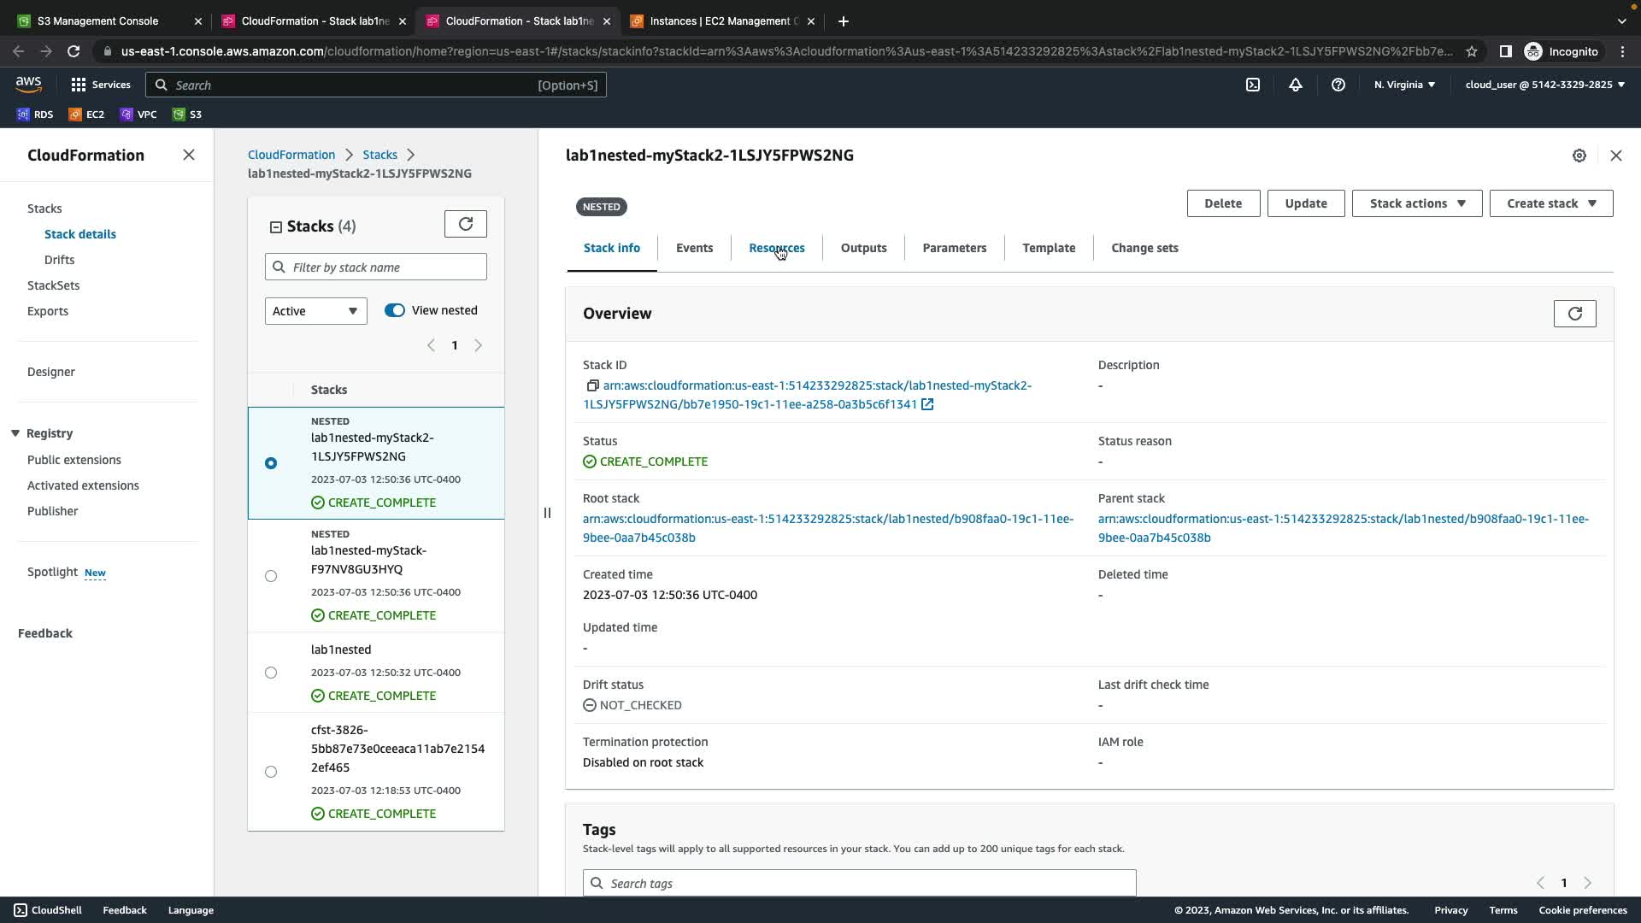Copy the Stack ID ARN
The image size is (1641, 923).
pos(592,385)
